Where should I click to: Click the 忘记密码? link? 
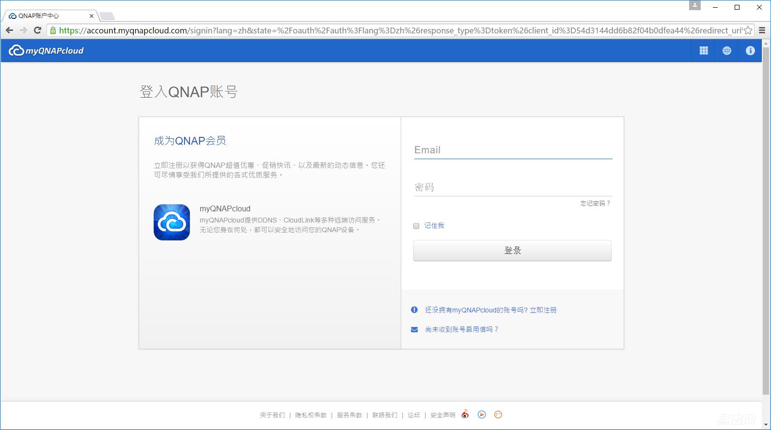(x=596, y=204)
